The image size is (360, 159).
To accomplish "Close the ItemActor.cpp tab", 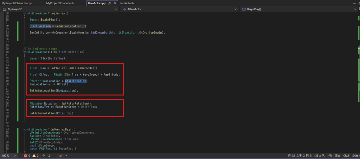I will (x=115, y=3).
